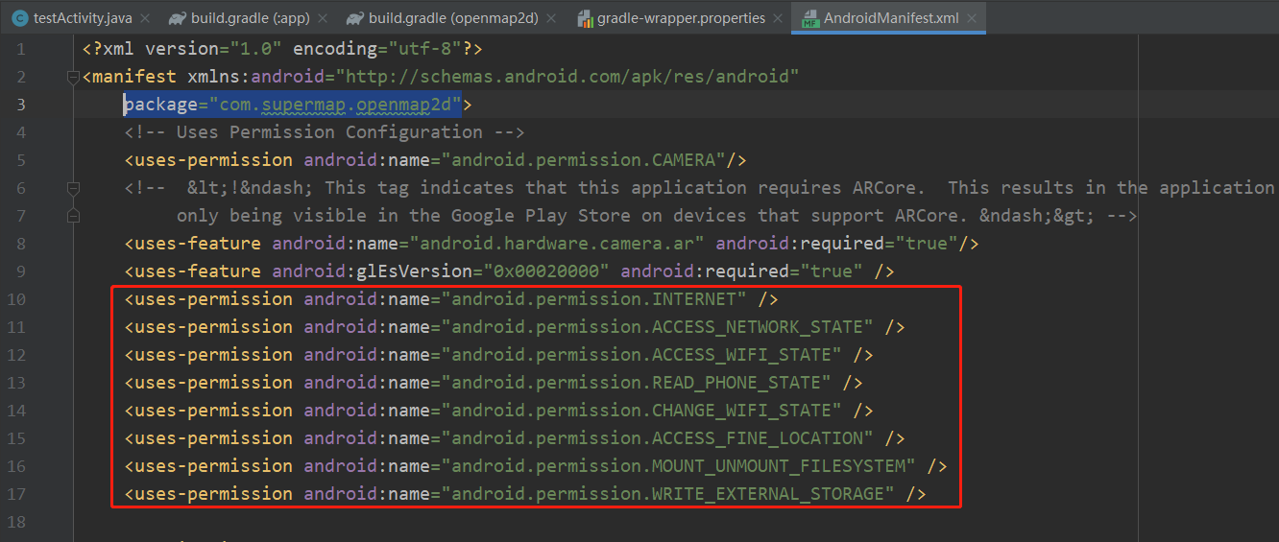Click the WRITE_EXTERNAL_STORAGE permission line
The height and width of the screenshot is (542, 1279).
(x=525, y=494)
